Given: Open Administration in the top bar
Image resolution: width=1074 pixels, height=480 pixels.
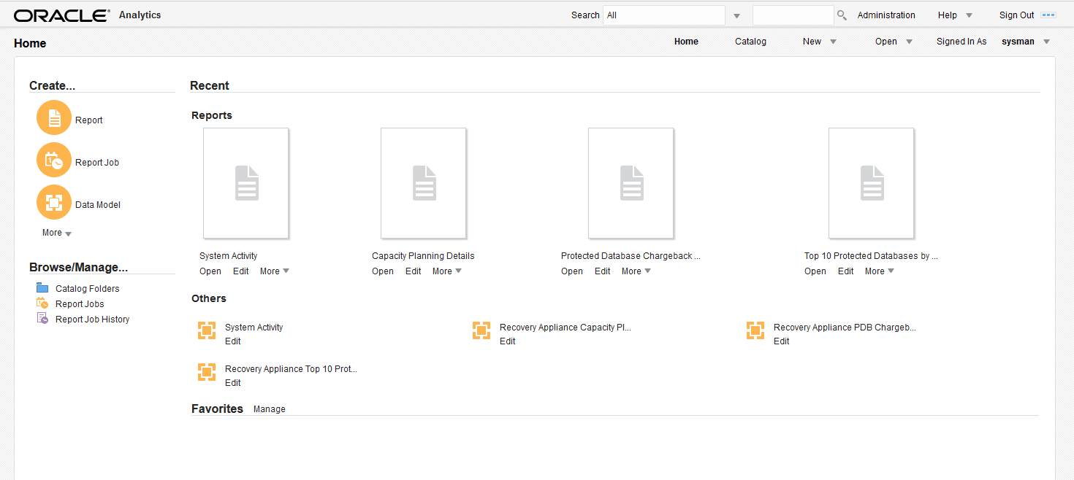Looking at the screenshot, I should point(886,15).
